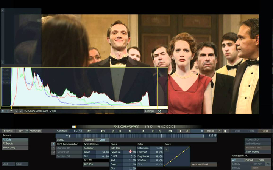The image size is (273, 170).
Task: Open the ISO: 800 dropdown
Action: point(123,148)
